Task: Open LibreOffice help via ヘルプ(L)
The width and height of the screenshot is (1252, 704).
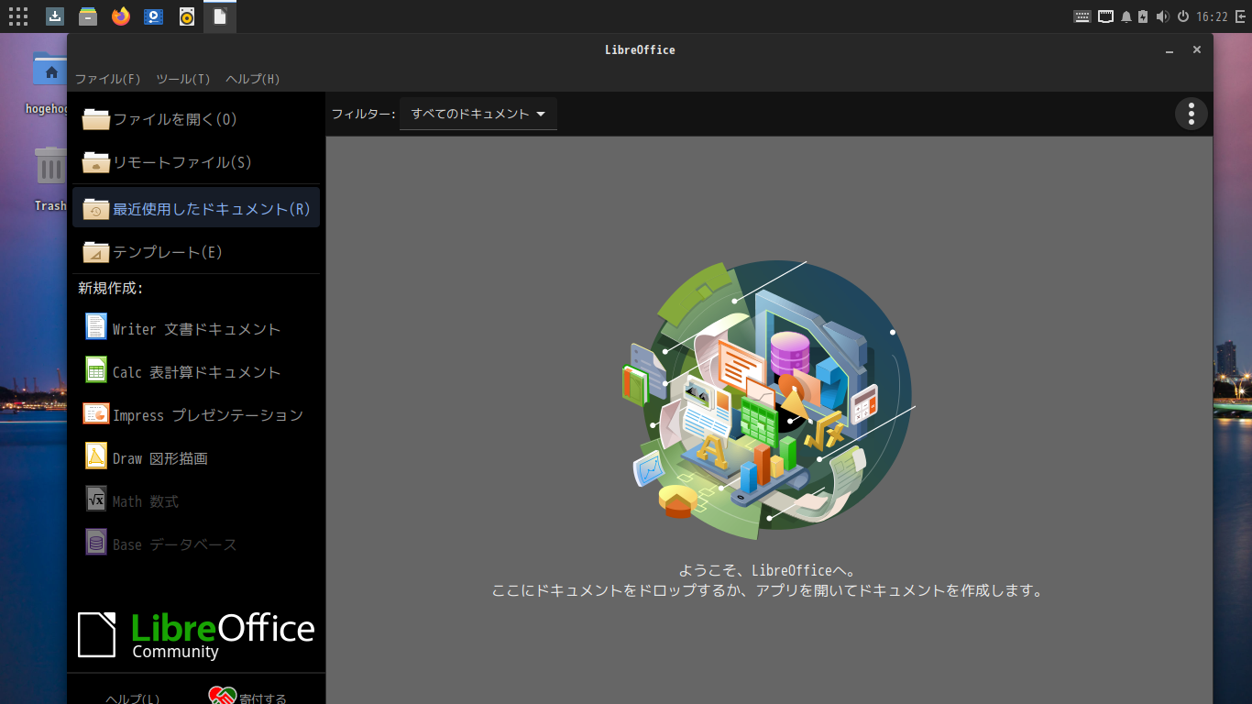Action: (133, 697)
